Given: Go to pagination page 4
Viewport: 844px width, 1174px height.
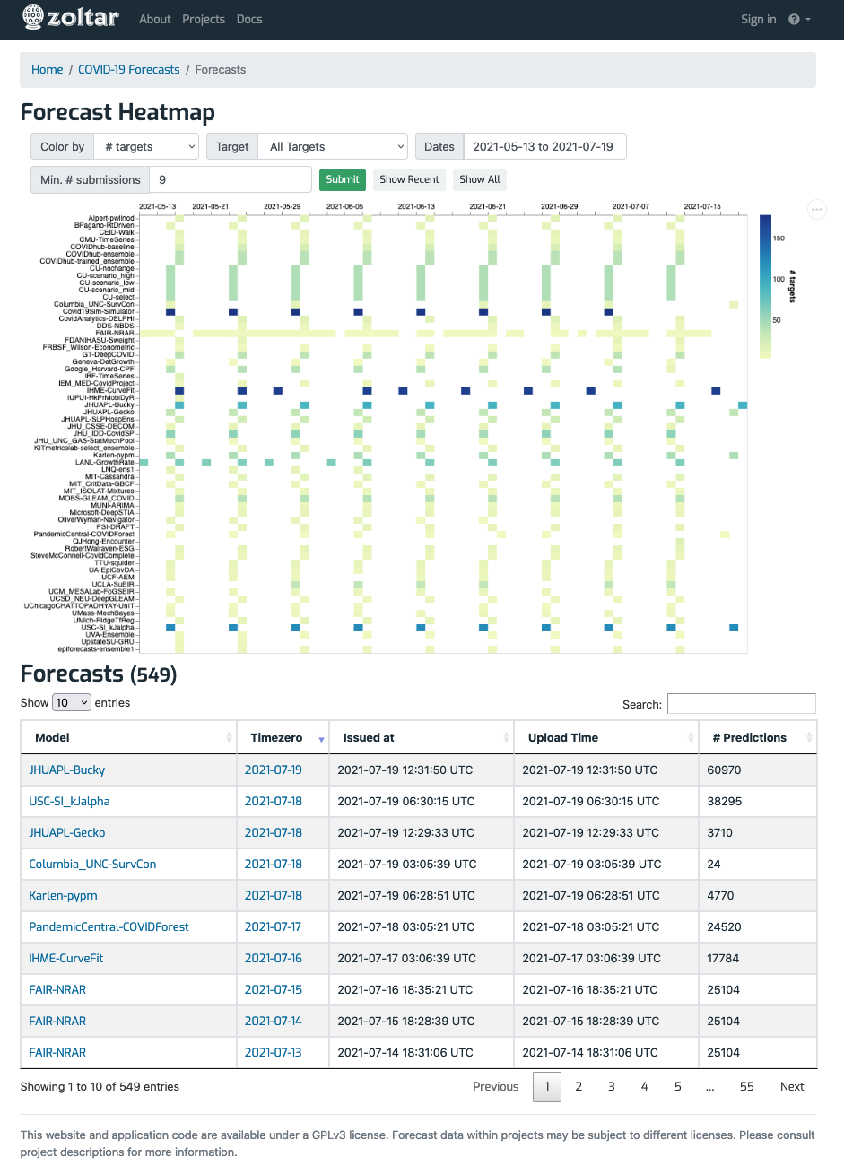Looking at the screenshot, I should [x=644, y=1086].
